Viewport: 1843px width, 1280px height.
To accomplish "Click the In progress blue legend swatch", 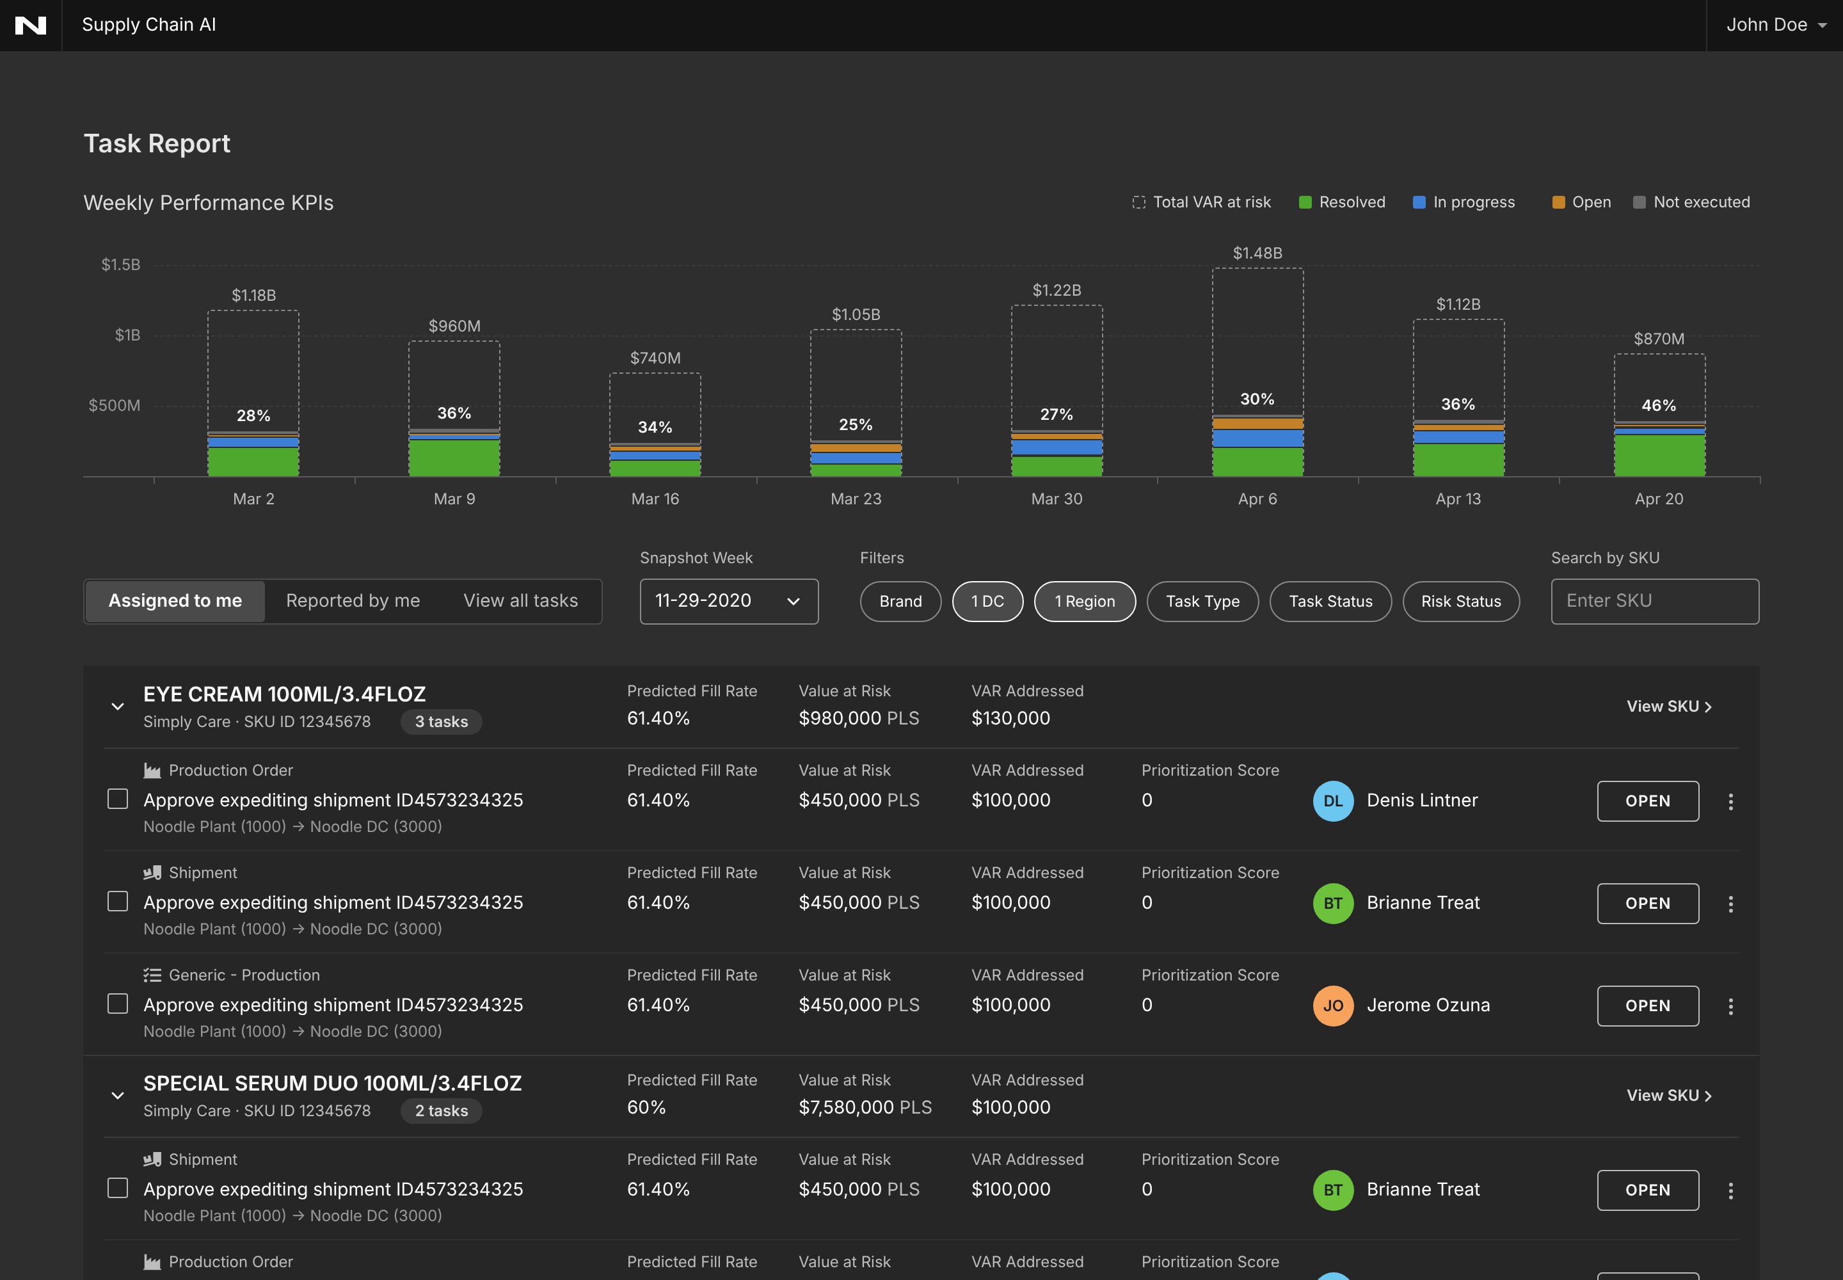I will pyautogui.click(x=1419, y=202).
